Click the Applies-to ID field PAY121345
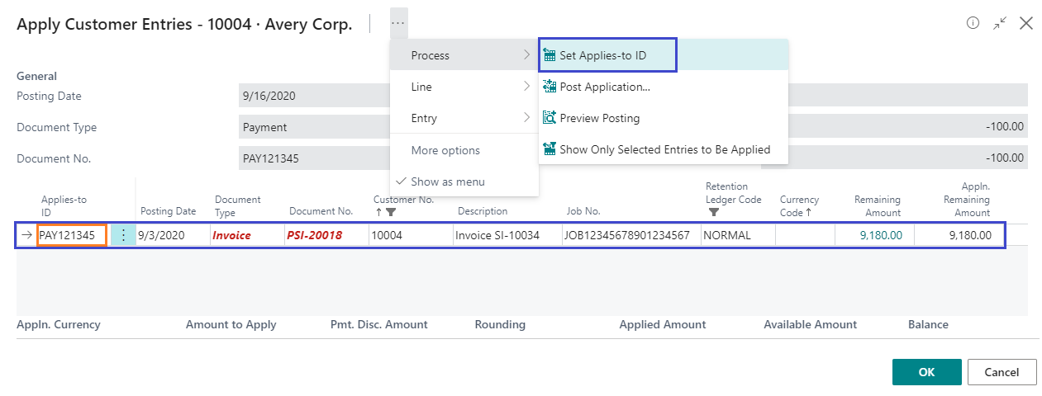 [72, 235]
